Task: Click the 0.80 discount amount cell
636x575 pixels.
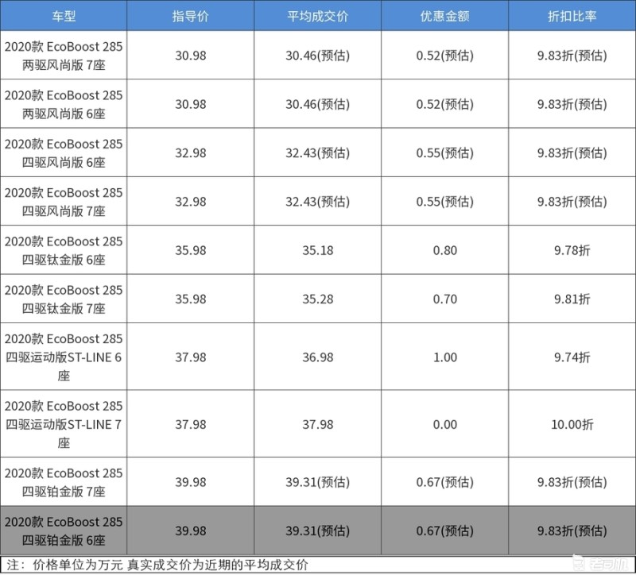Action: 445,250
